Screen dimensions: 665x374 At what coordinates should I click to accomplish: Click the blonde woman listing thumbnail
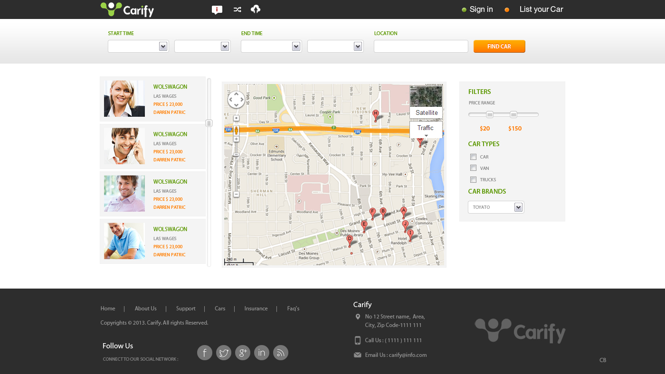pyautogui.click(x=124, y=98)
